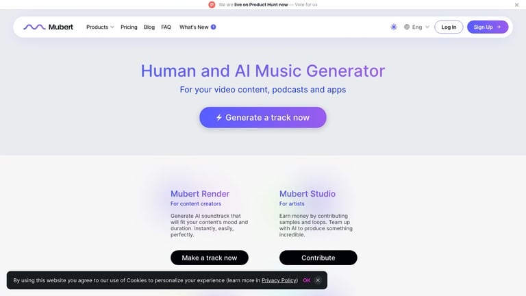The image size is (526, 296).
Task: Open the Privacy Policy link
Action: point(279,280)
